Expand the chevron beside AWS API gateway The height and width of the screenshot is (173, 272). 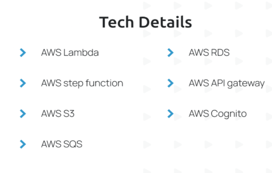[x=170, y=83]
